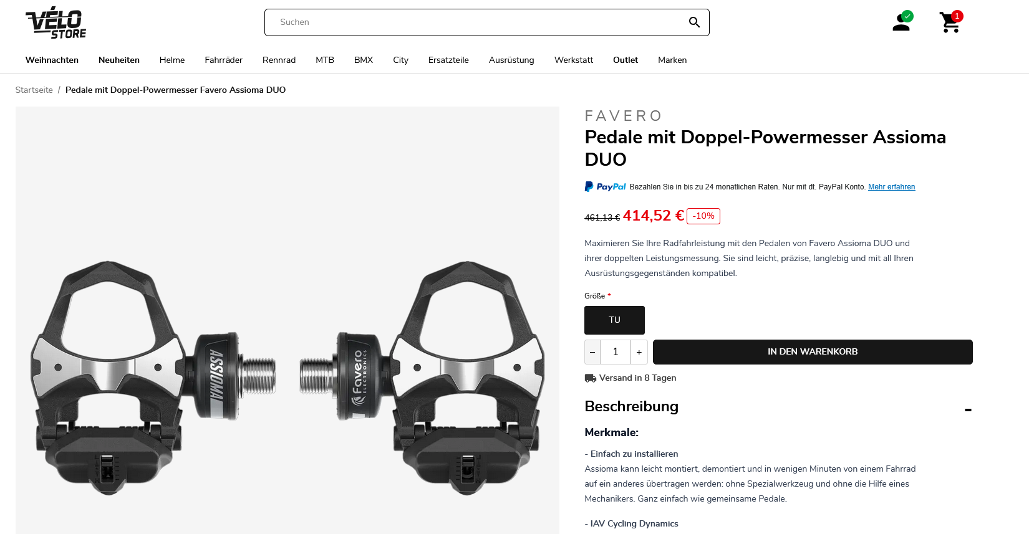Screen dimensions: 1029x534
Task: Open the Ersatzteile menu
Action: [448, 60]
